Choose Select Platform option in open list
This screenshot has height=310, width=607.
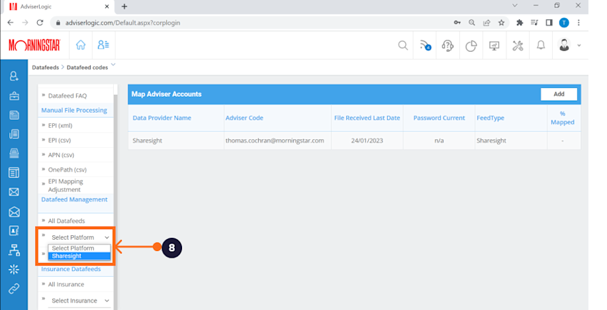[79, 248]
